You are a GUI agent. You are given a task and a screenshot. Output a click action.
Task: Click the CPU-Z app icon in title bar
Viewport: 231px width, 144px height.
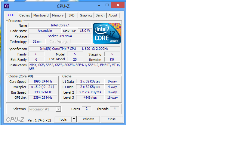7,6
